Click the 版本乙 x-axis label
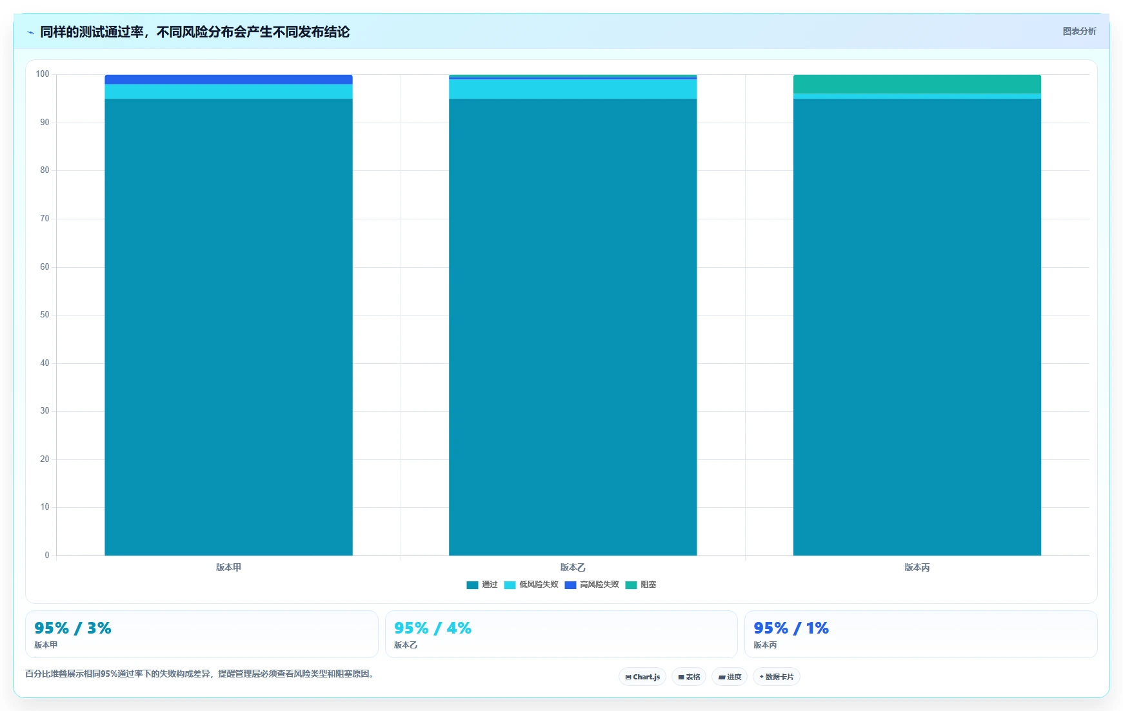 pos(573,567)
